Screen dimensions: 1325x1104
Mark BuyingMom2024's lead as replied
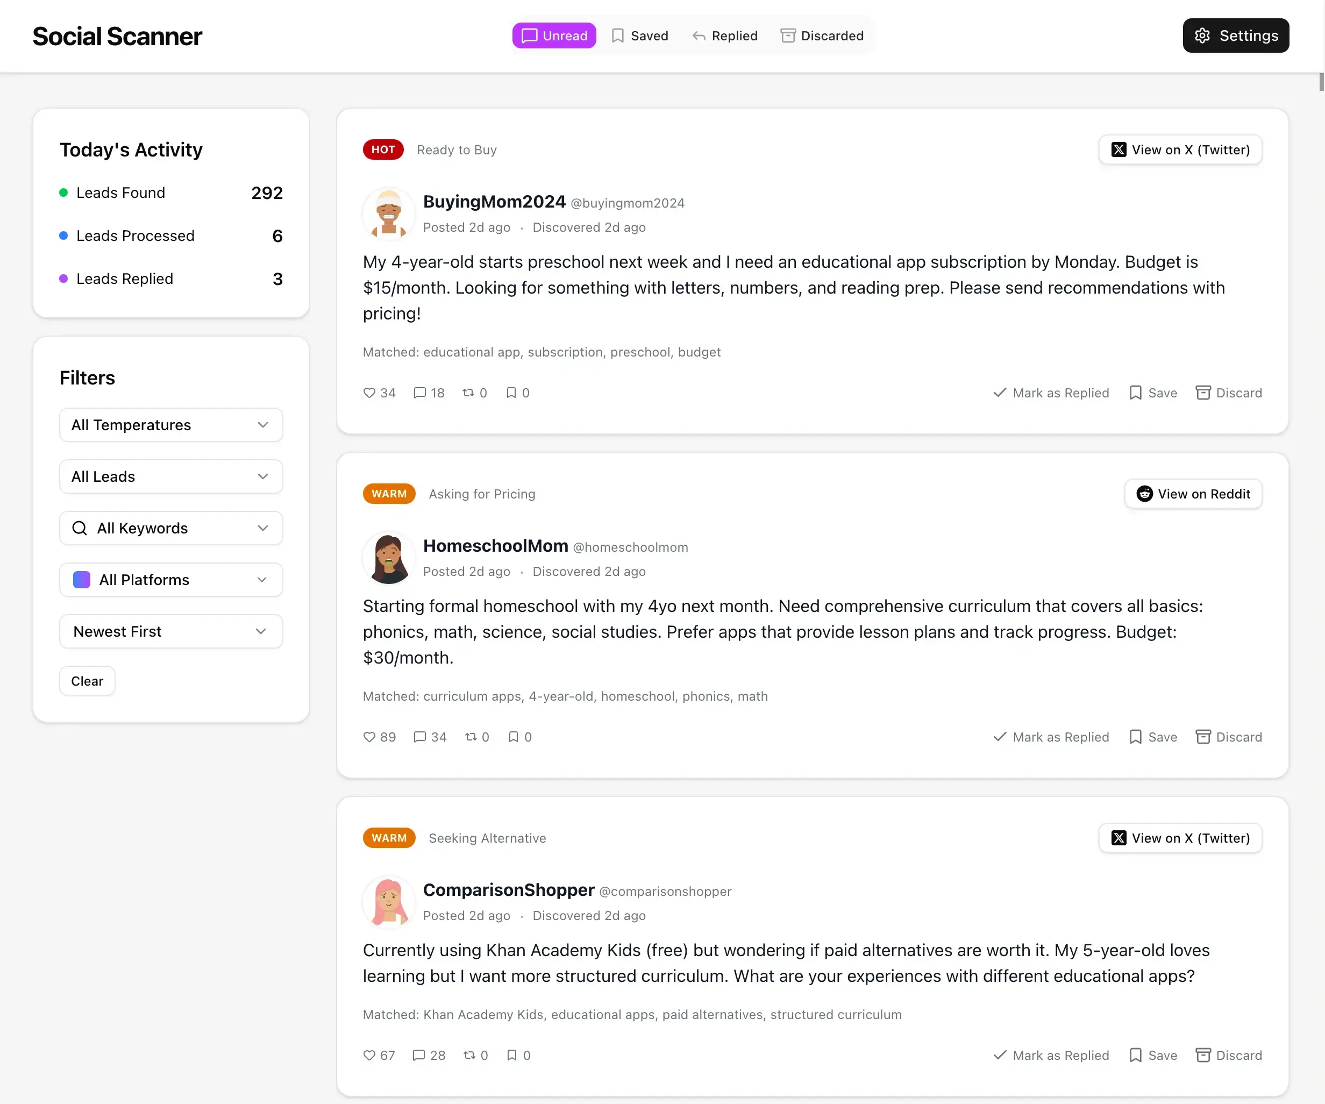coord(1050,393)
